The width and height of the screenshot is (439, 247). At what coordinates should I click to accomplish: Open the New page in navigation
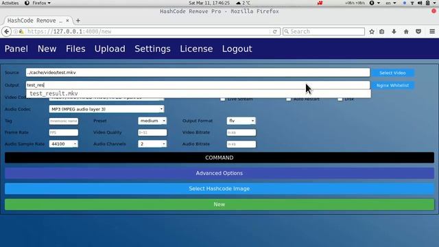coord(47,49)
